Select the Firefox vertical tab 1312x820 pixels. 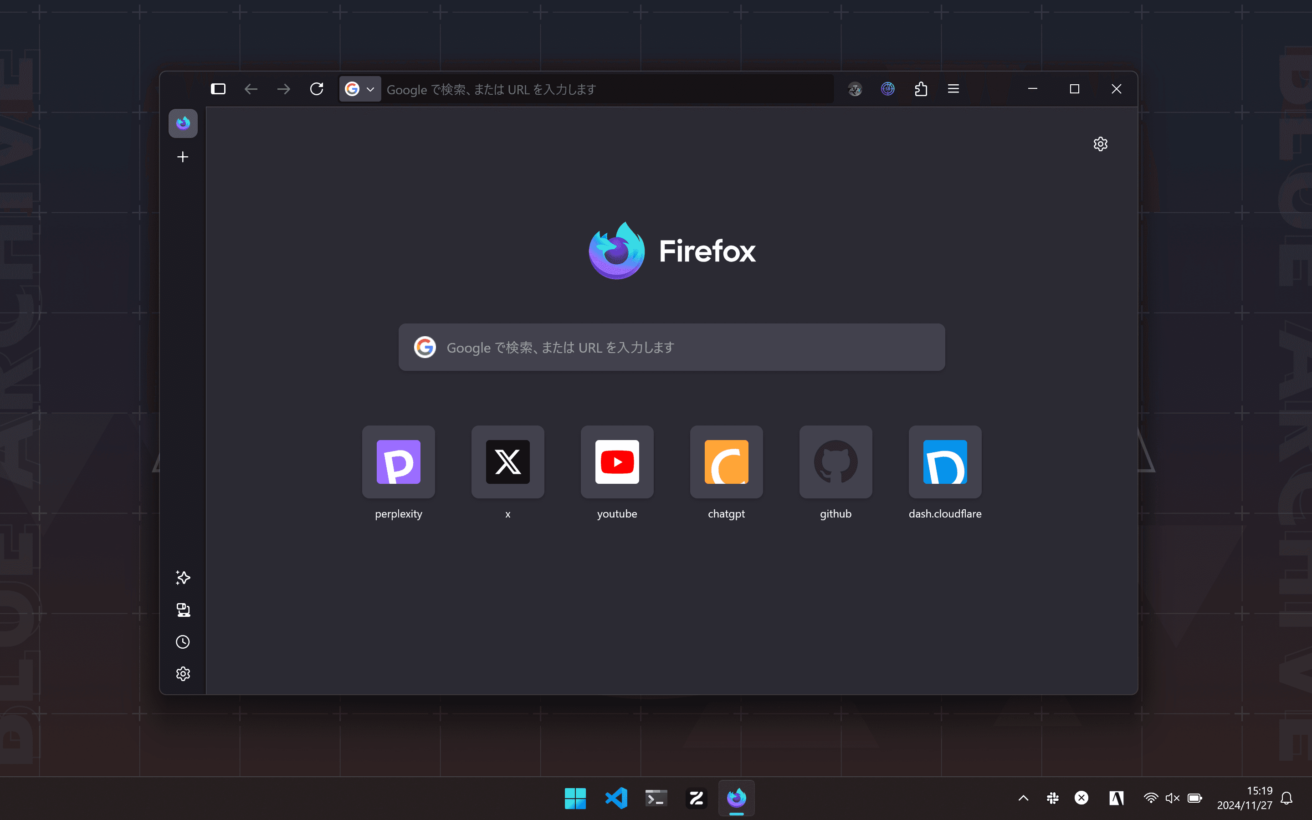[183, 123]
